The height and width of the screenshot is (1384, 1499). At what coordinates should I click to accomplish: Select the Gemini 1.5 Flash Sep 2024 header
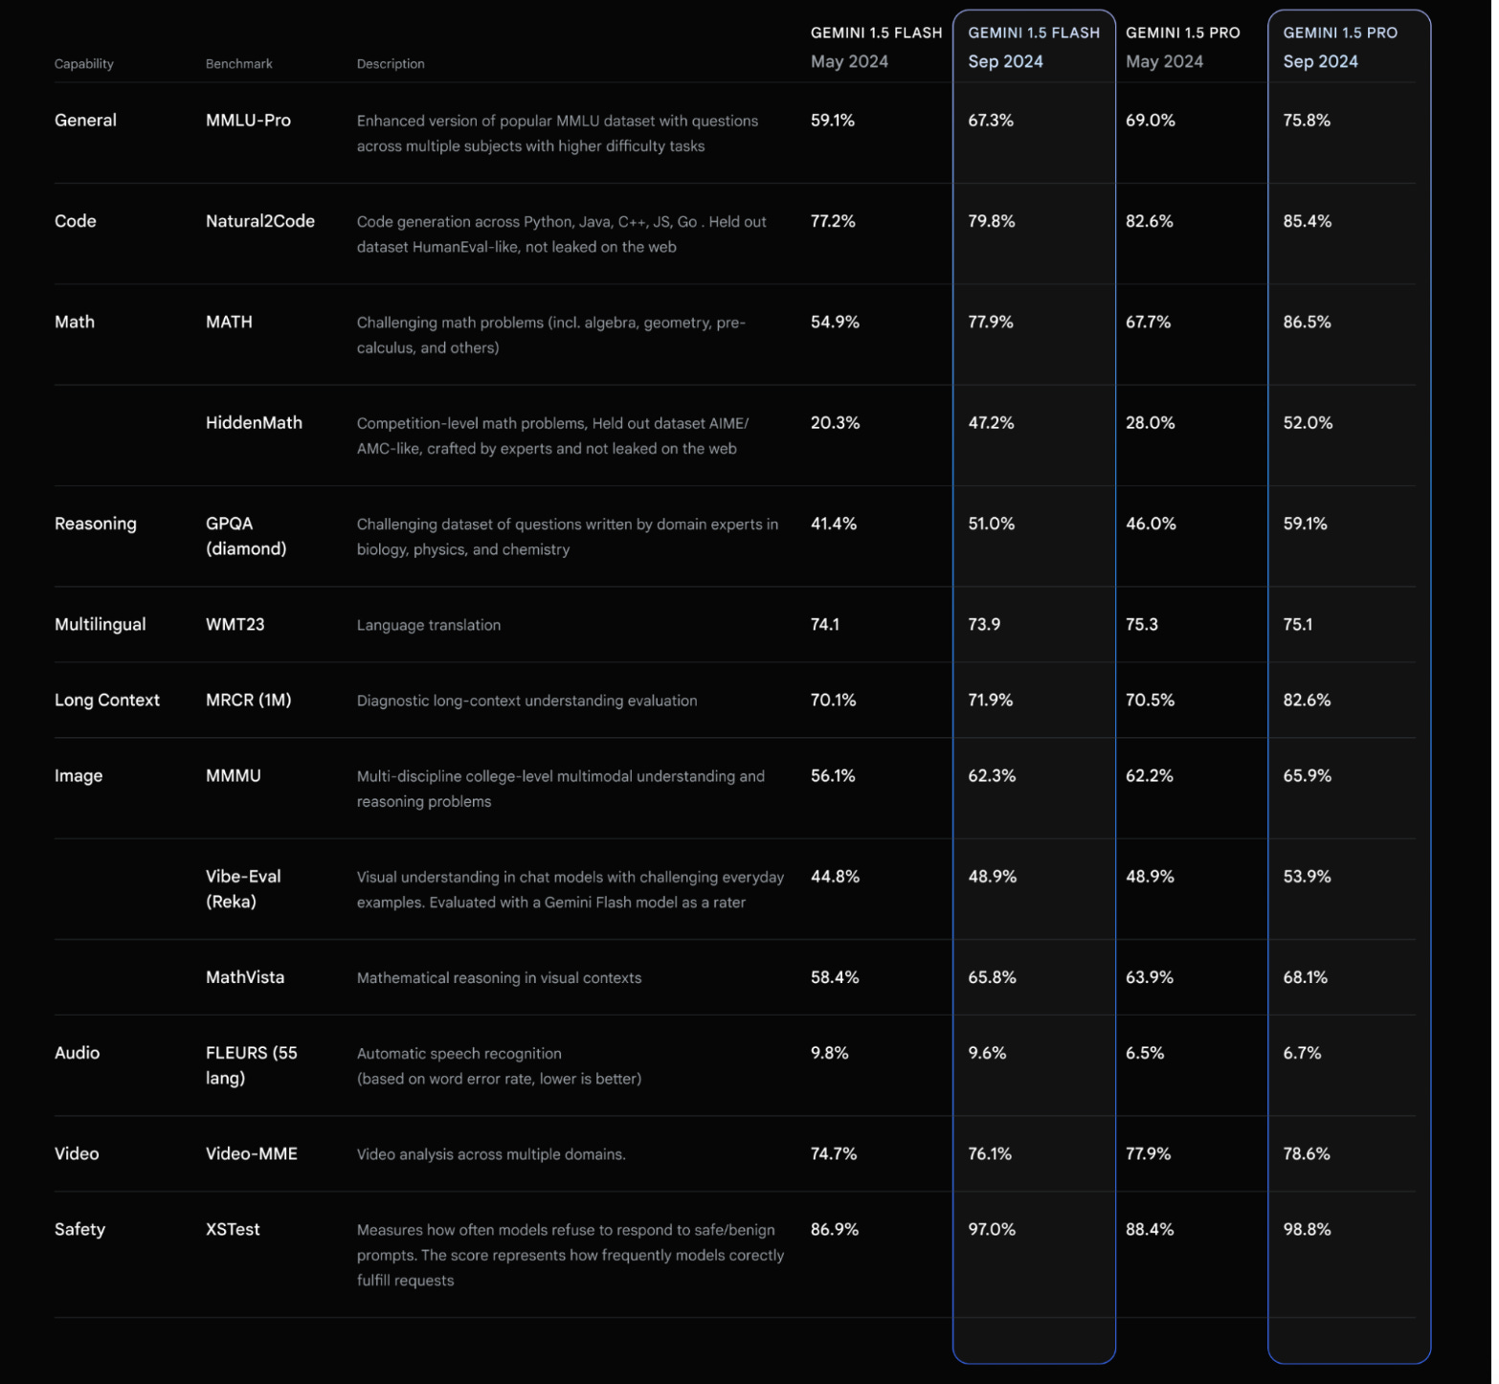[x=1034, y=47]
